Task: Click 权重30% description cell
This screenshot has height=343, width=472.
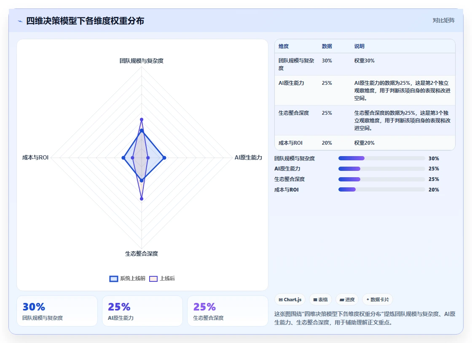Action: tap(364, 61)
